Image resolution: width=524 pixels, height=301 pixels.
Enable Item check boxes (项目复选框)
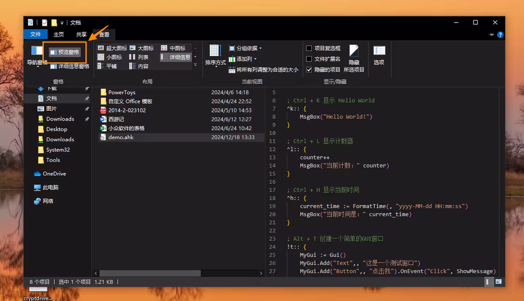point(309,48)
